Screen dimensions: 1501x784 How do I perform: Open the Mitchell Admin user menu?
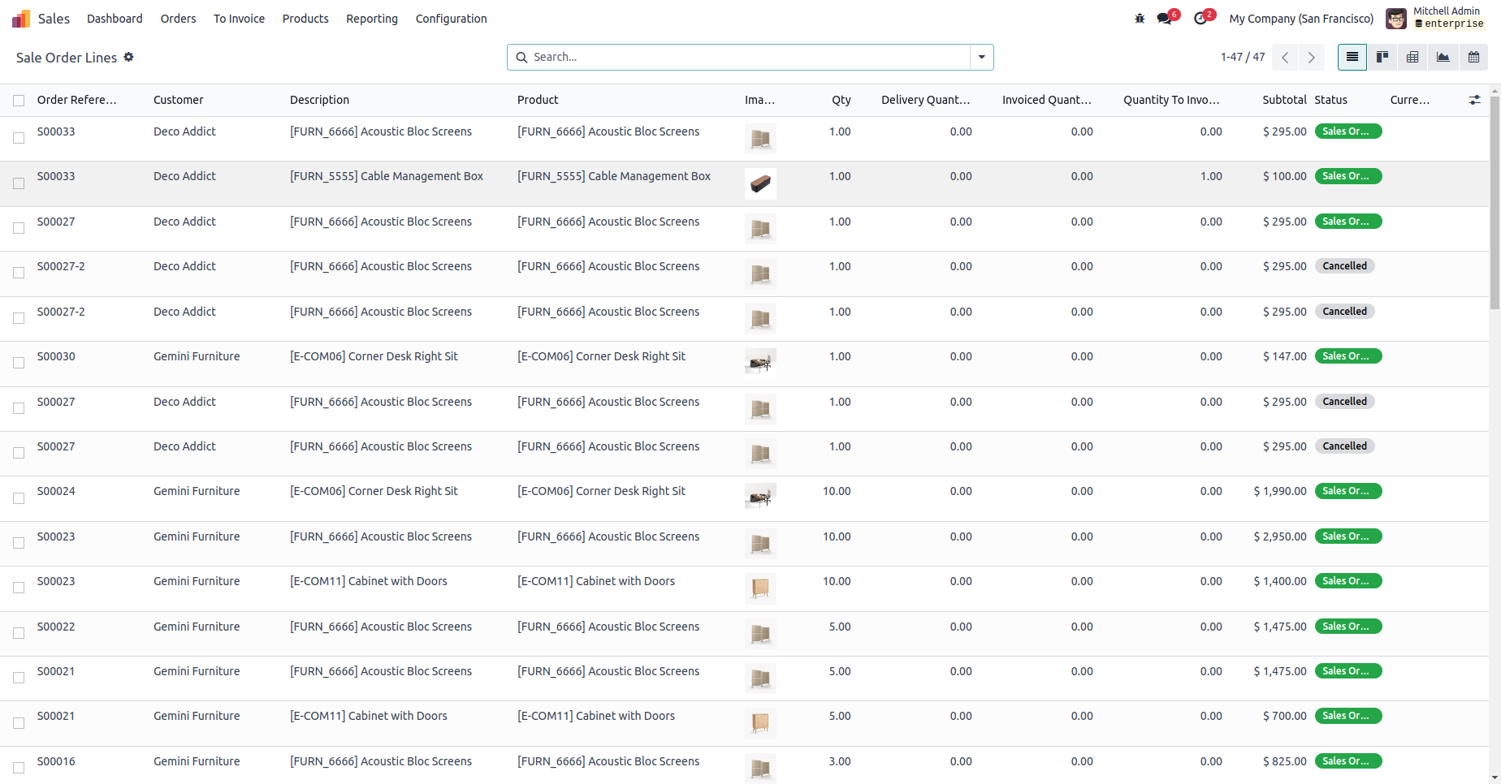(1435, 18)
